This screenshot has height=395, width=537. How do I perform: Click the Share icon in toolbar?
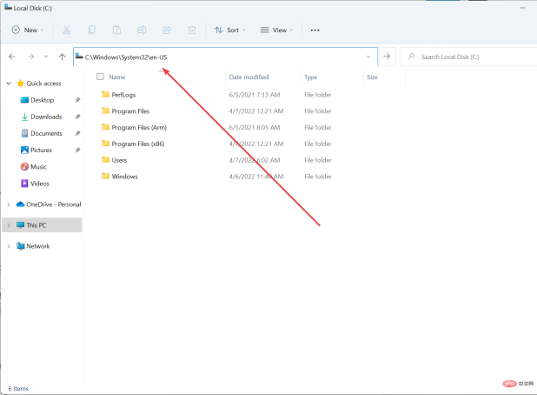[167, 30]
